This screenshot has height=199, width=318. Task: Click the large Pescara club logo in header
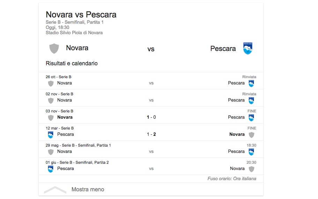[x=248, y=49]
